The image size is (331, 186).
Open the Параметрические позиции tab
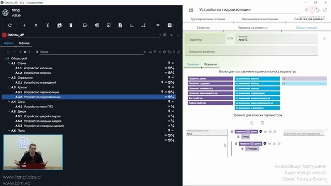(x=260, y=19)
